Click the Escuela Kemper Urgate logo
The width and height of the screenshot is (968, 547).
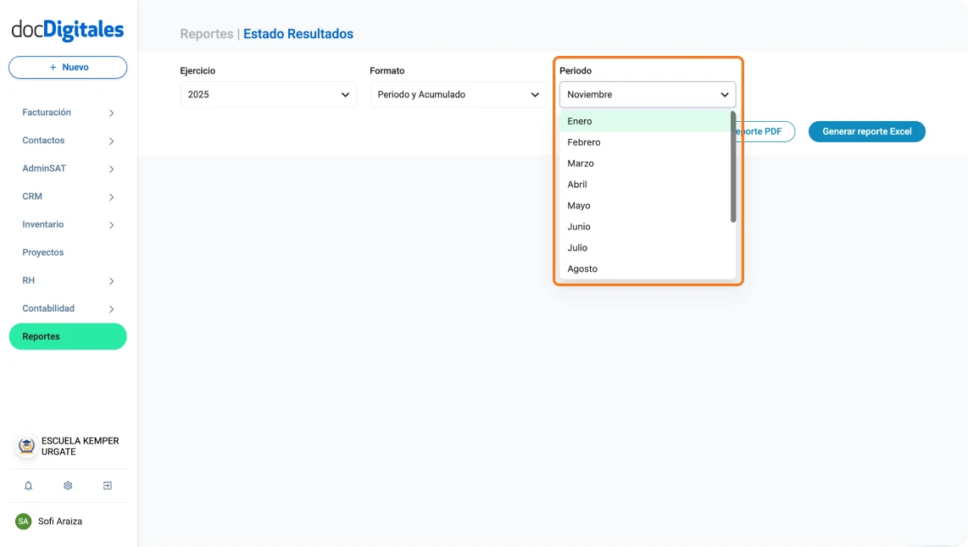[27, 446]
